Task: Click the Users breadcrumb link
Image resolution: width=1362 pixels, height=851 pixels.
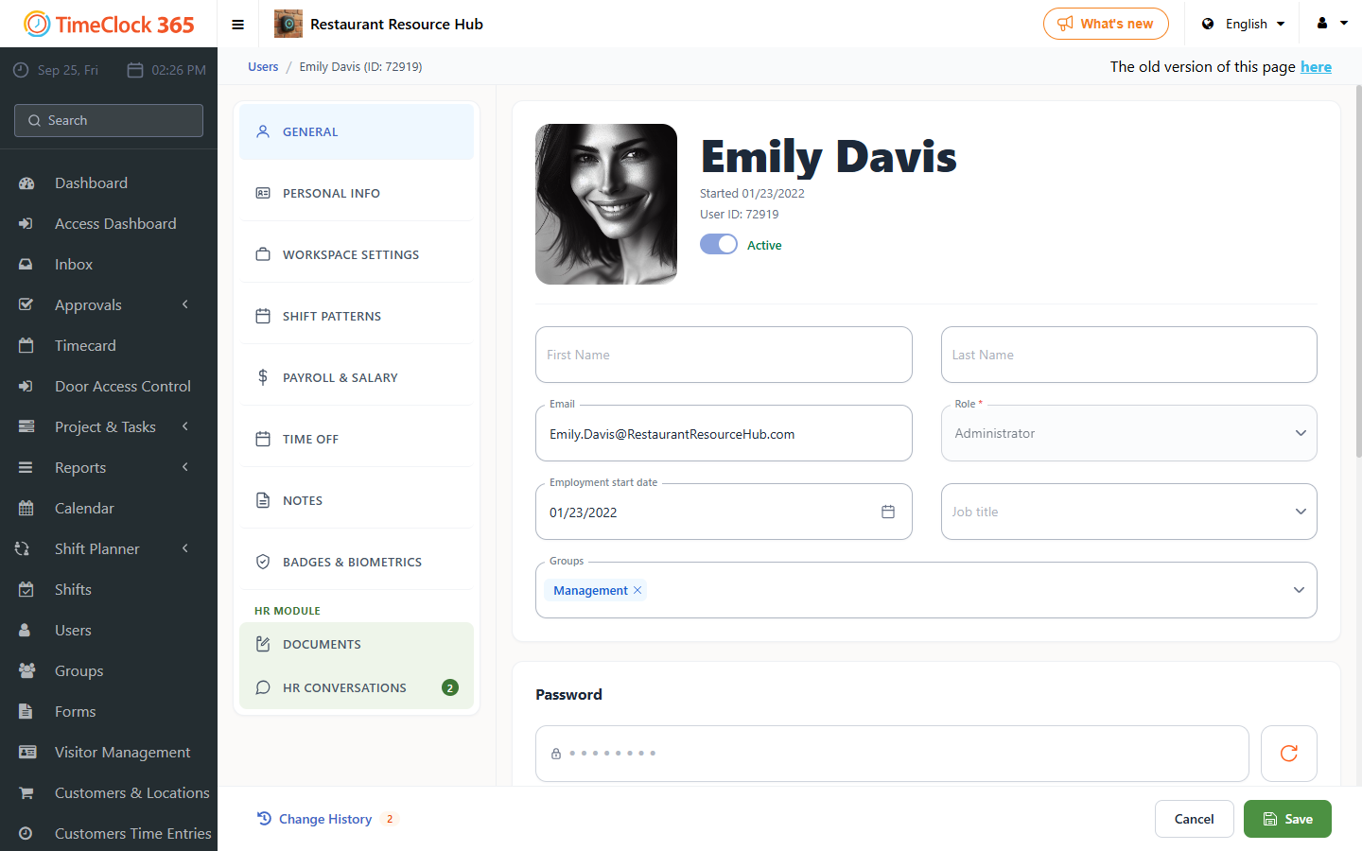Action: coord(263,67)
